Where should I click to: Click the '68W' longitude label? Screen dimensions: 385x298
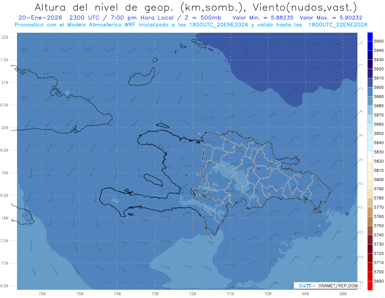[x=343, y=293]
